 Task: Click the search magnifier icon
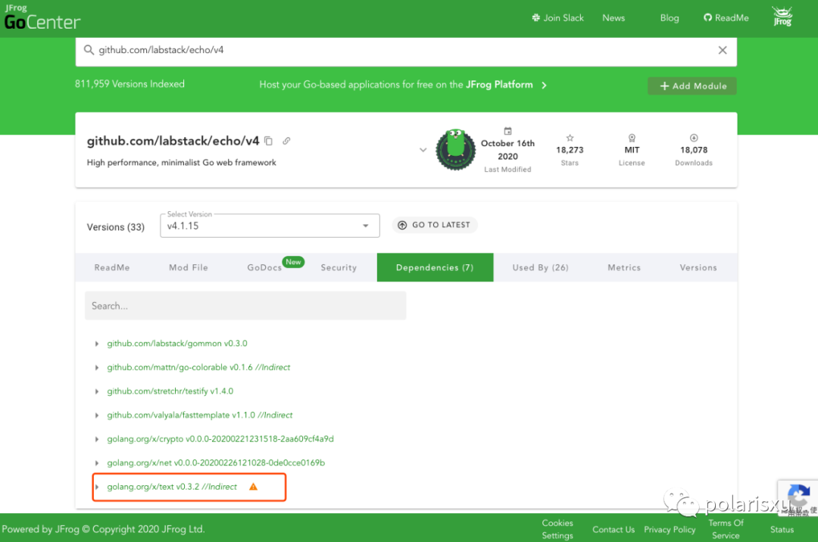pos(89,50)
